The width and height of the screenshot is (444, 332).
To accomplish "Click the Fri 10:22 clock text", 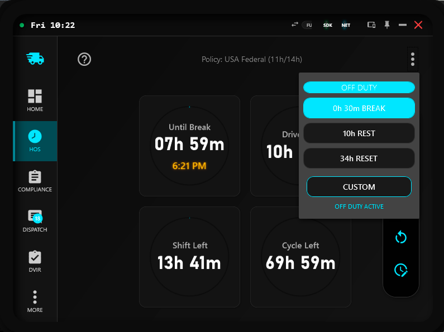I will pyautogui.click(x=52, y=25).
